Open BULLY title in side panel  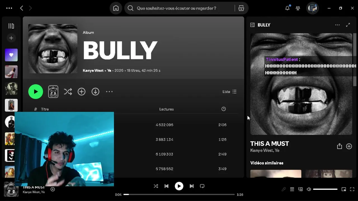264,25
